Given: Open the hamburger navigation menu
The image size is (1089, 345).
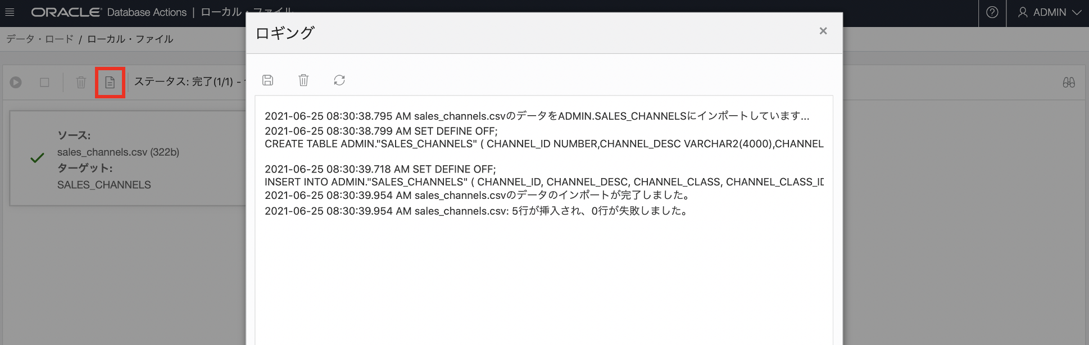Looking at the screenshot, I should [10, 12].
